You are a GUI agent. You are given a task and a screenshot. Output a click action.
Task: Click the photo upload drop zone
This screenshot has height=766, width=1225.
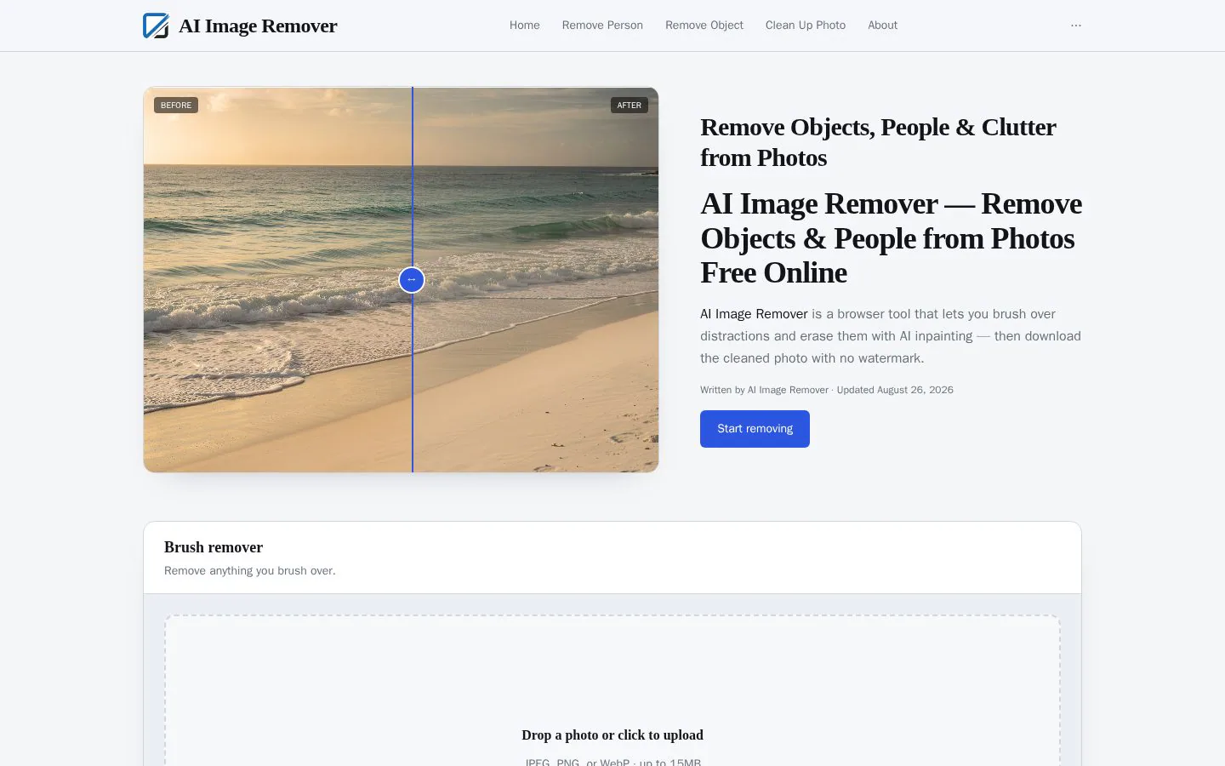click(612, 691)
